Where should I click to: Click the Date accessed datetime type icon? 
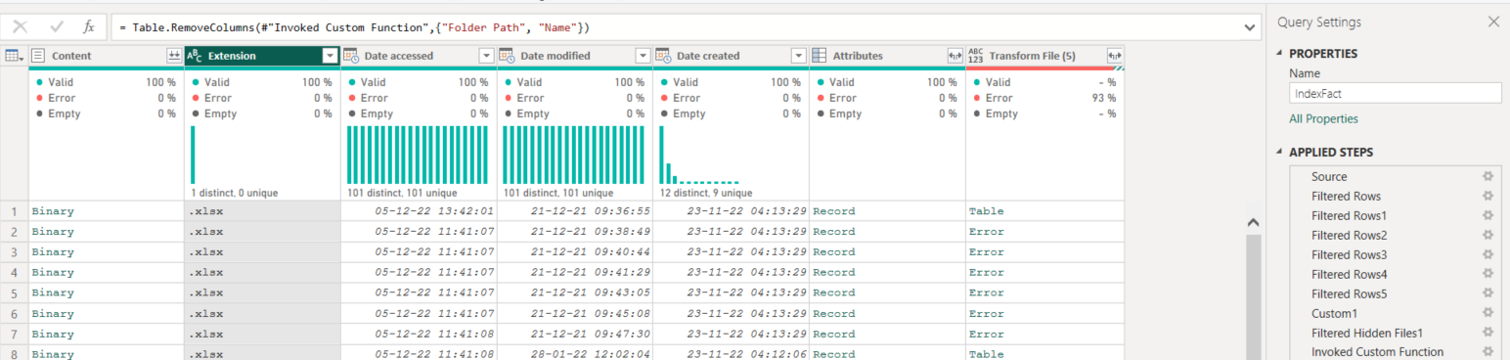tap(350, 56)
